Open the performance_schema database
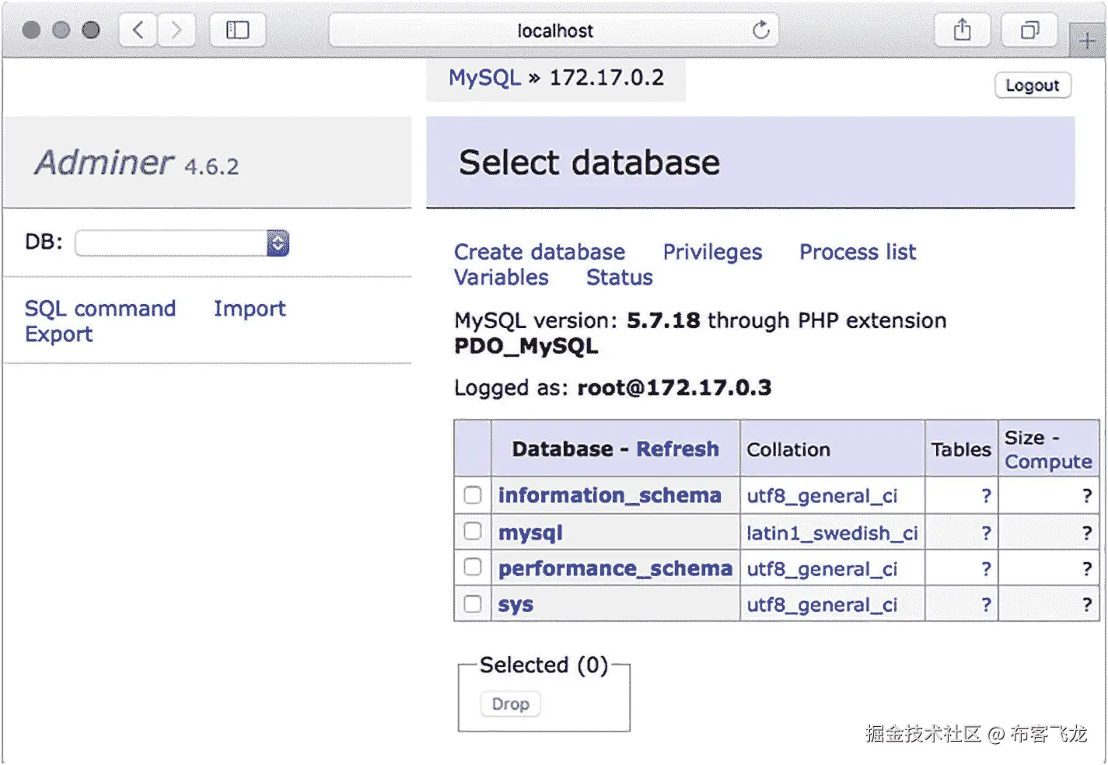The image size is (1108, 765). tap(615, 568)
